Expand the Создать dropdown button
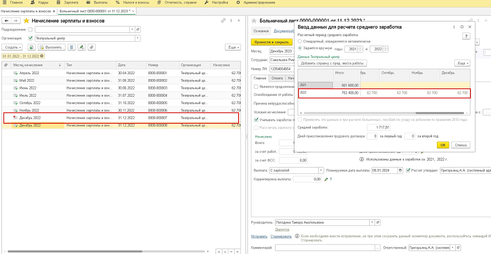This screenshot has height=254, width=491. (x=13, y=47)
